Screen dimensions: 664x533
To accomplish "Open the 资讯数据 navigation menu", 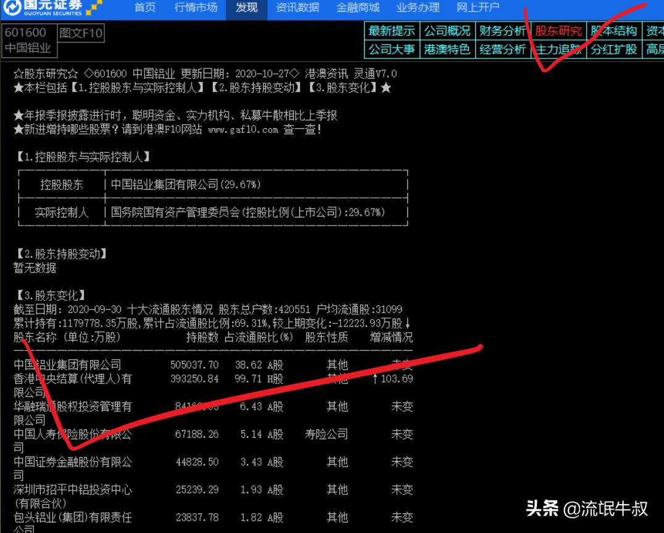I will tap(296, 8).
